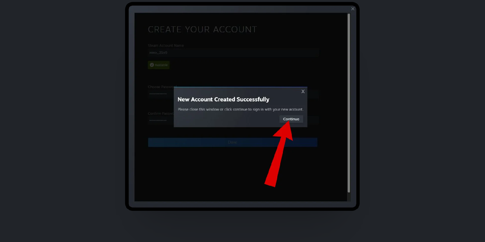
Task: Close the New Account Created dialog
Action: 303,91
